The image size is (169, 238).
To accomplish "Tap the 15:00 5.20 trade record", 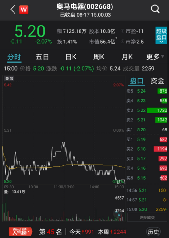I will pyautogui.click(x=147, y=209).
